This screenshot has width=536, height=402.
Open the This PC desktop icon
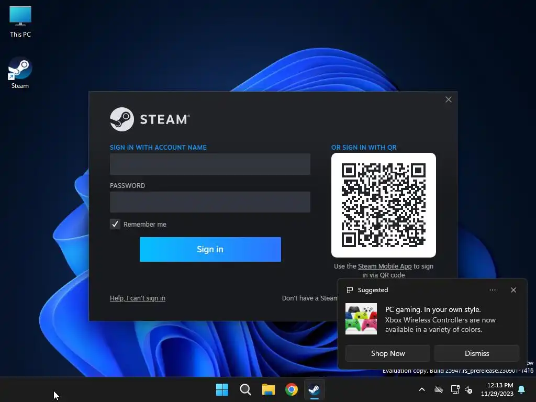click(20, 22)
